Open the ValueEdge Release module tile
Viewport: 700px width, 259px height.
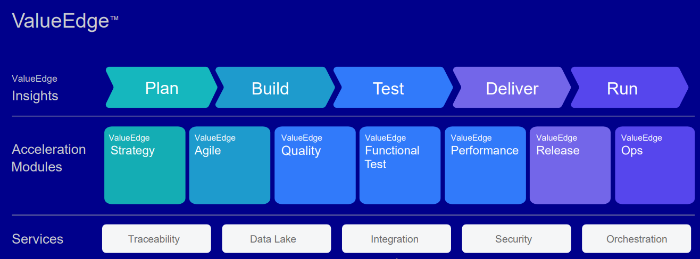coord(570,165)
